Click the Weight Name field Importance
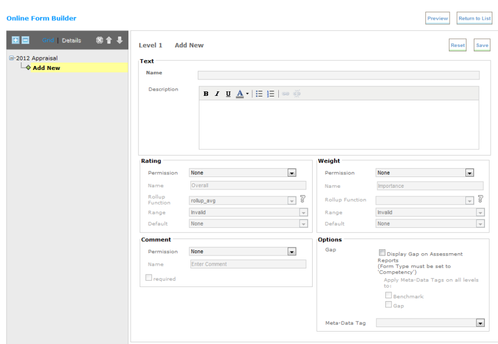The height and width of the screenshot is (344, 498). click(430, 186)
